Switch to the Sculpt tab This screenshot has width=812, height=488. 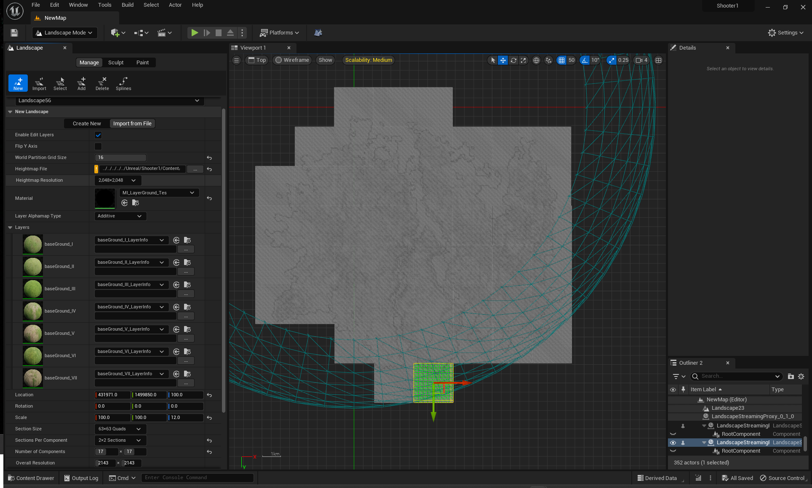(x=116, y=62)
